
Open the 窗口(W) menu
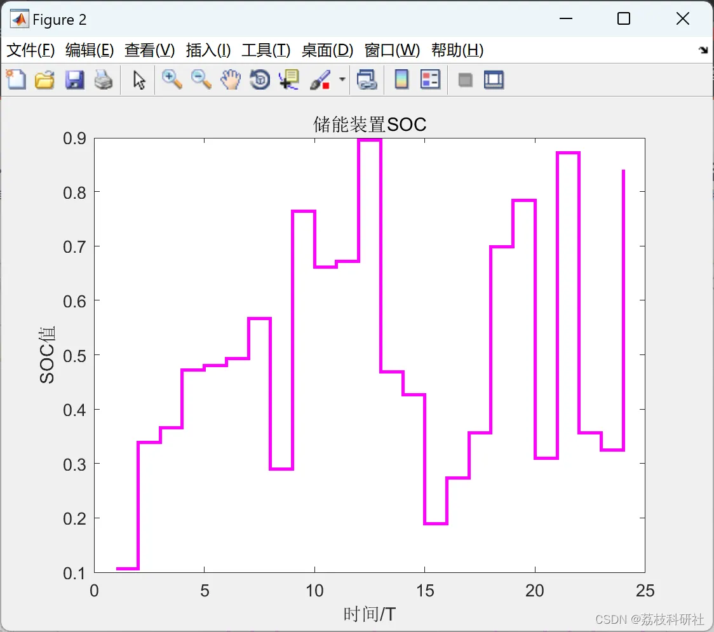[x=392, y=50]
